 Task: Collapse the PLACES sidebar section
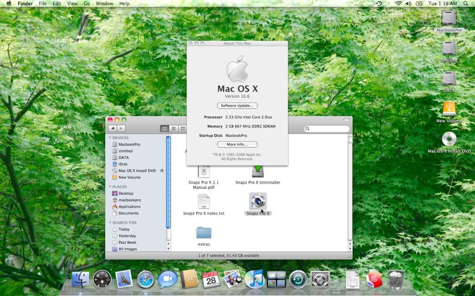pyautogui.click(x=110, y=187)
